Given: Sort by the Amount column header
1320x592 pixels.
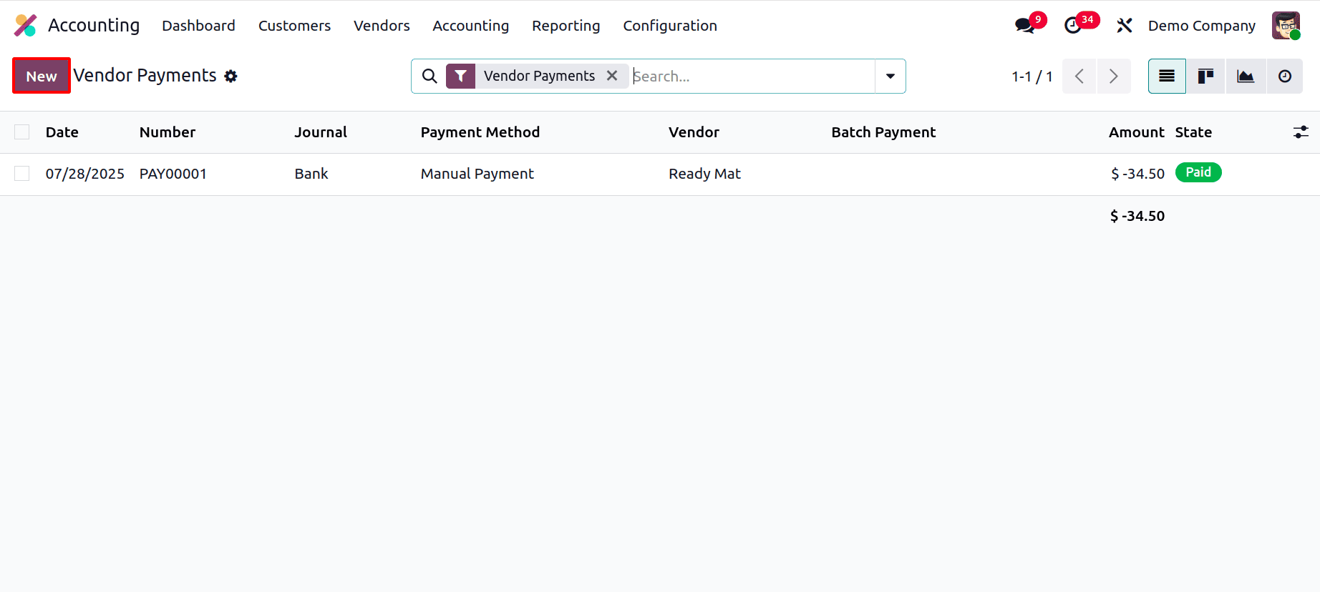Looking at the screenshot, I should pos(1137,132).
